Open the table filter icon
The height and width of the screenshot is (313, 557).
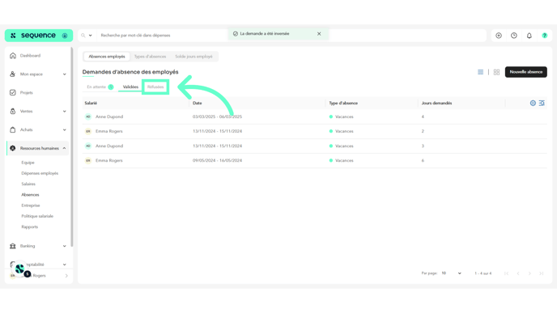click(x=542, y=103)
